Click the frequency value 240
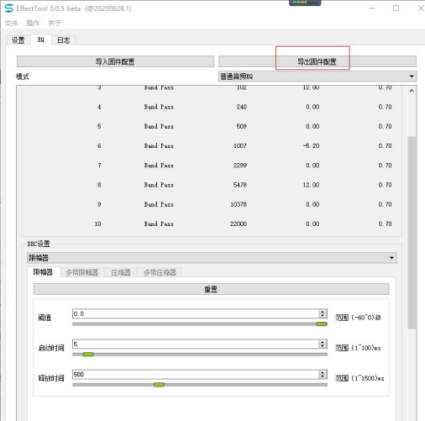 241,107
